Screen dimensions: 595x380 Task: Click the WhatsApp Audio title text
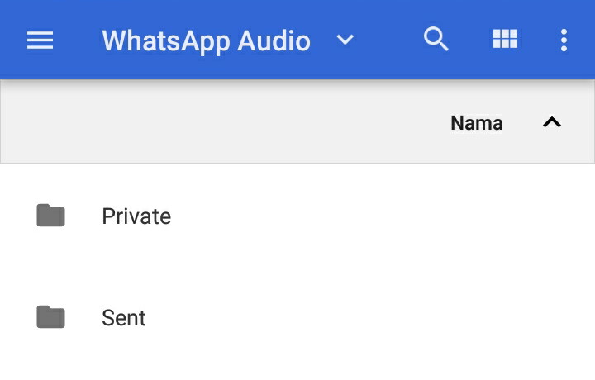pos(206,40)
